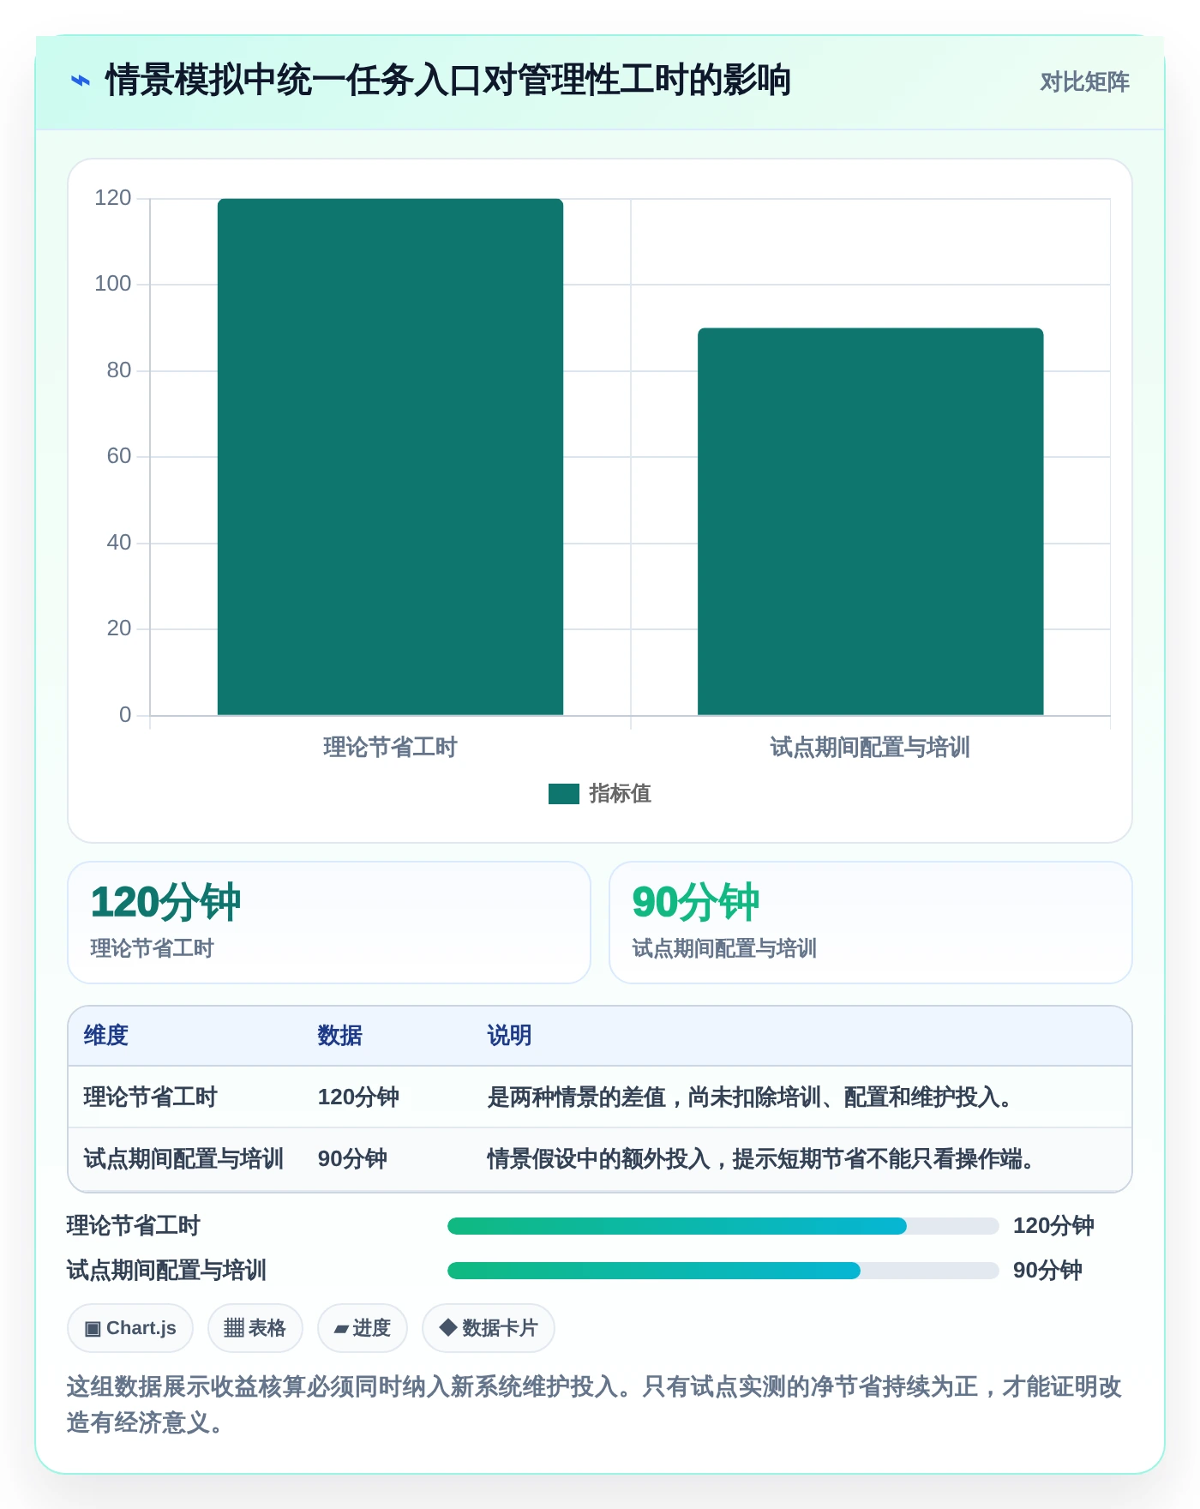Click the 90分钟 table data cell
Viewport: 1200px width, 1509px height.
(x=352, y=1159)
